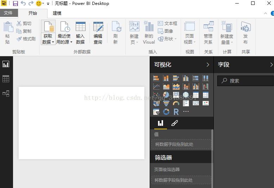Open the 文件 menu
274x188 pixels.
coord(9,13)
